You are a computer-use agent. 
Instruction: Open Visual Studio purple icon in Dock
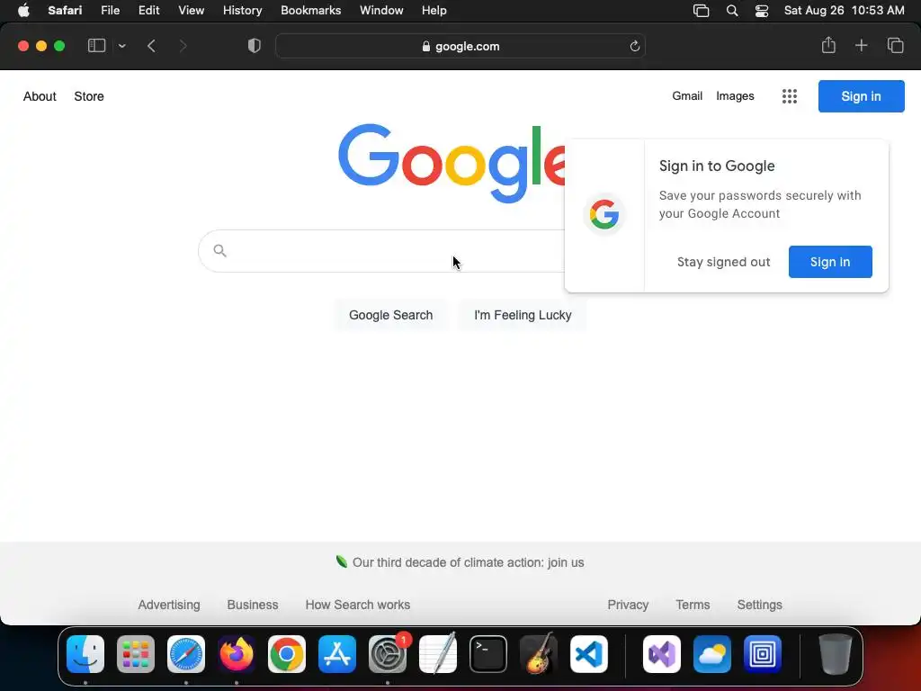pos(662,654)
